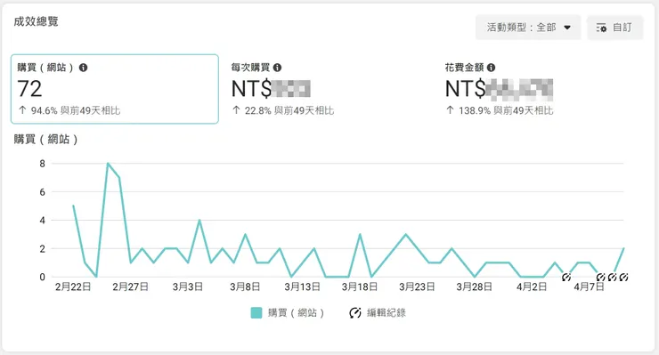Viewport: 659px width, 355px height.
Task: Click the 2月27日 x-axis label
Action: tap(130, 287)
